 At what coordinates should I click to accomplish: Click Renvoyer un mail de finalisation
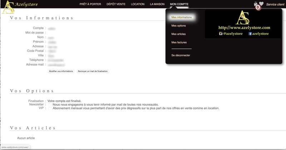(93, 71)
